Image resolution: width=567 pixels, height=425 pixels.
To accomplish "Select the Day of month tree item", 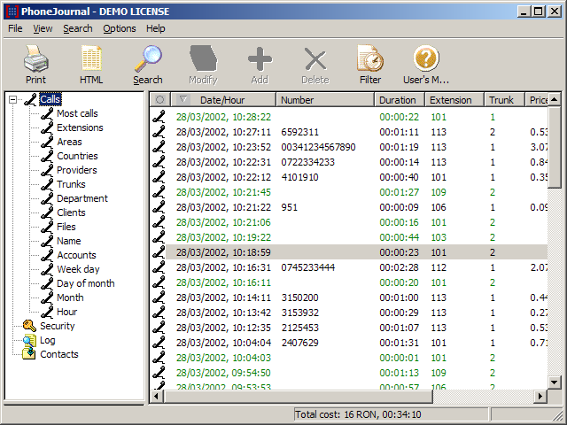I will [x=86, y=283].
